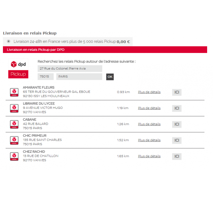213x200 pixels.
Task: Click the 1.52 km distance value
Action: pos(123,140)
